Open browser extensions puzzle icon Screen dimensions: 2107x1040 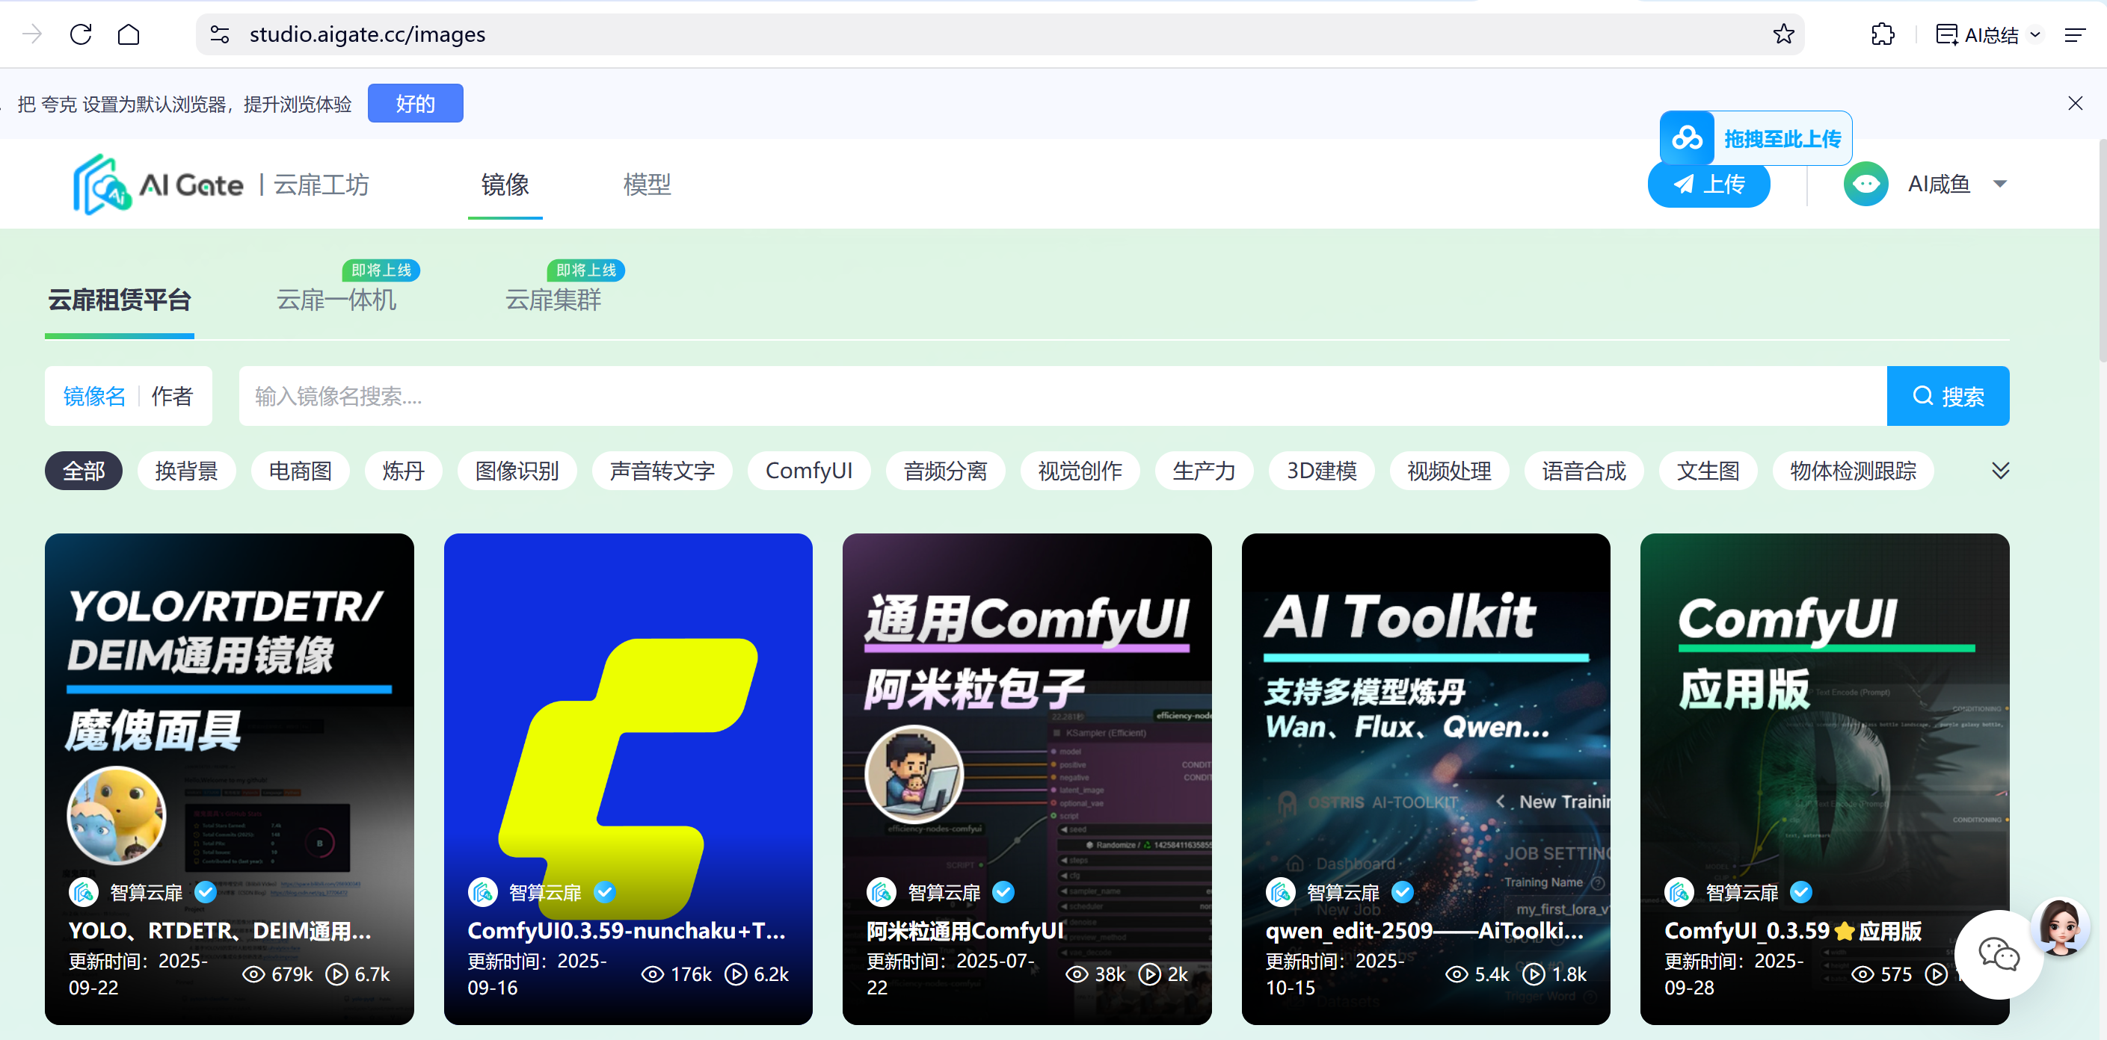pos(1882,34)
